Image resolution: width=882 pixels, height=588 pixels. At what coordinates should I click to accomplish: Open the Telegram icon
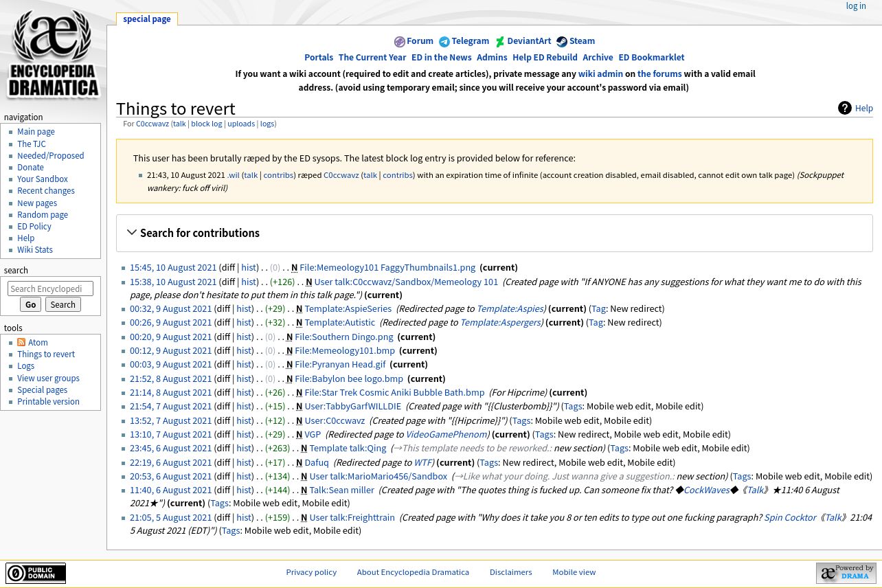coord(444,42)
